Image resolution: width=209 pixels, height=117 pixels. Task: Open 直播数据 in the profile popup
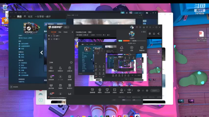pos(142,49)
